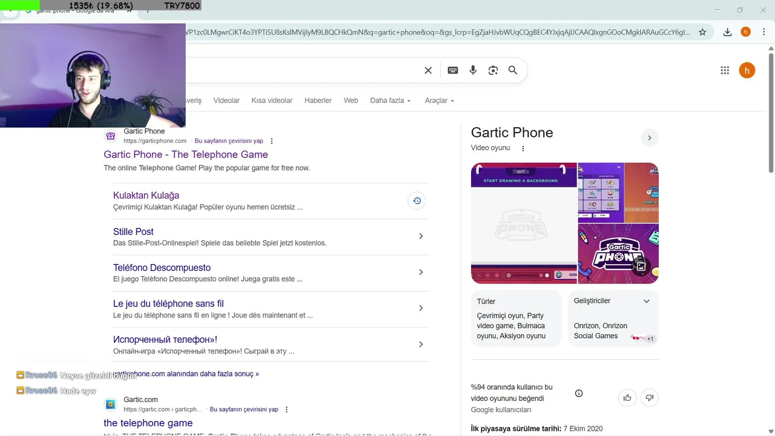The image size is (775, 436).
Task: Open Kulaktan Kulağa sitelink
Action: 146,196
